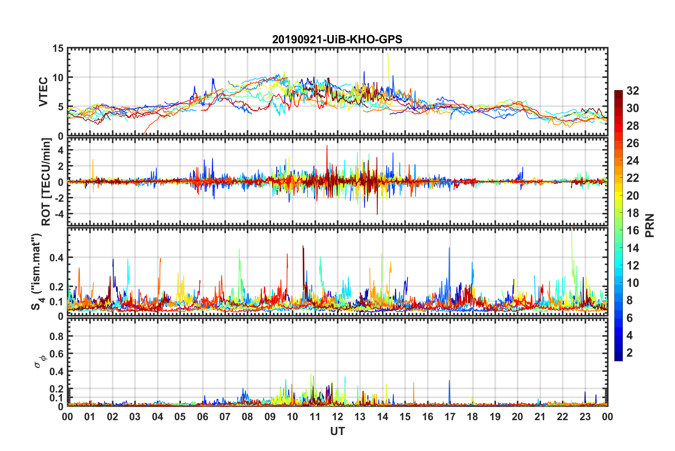Click x-axis hour tick 17

[x=450, y=417]
